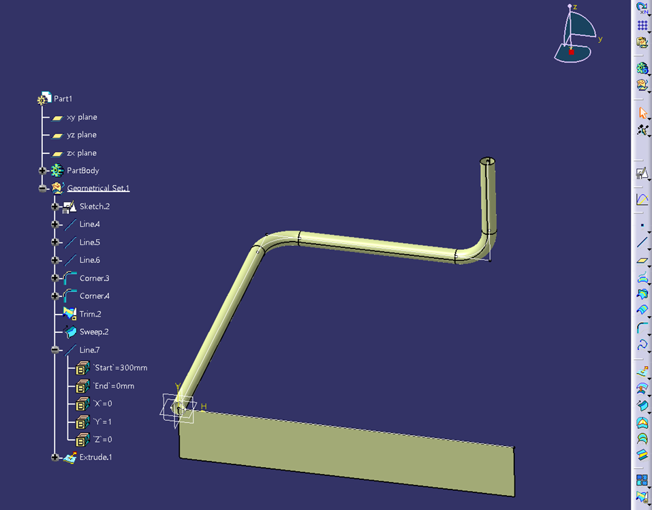
Task: Select the Intersection tool
Action: point(642,294)
